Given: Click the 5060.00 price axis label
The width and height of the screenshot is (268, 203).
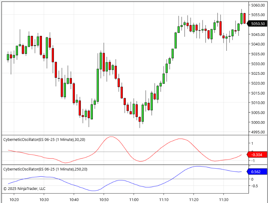Looking at the screenshot, I should (258, 5).
